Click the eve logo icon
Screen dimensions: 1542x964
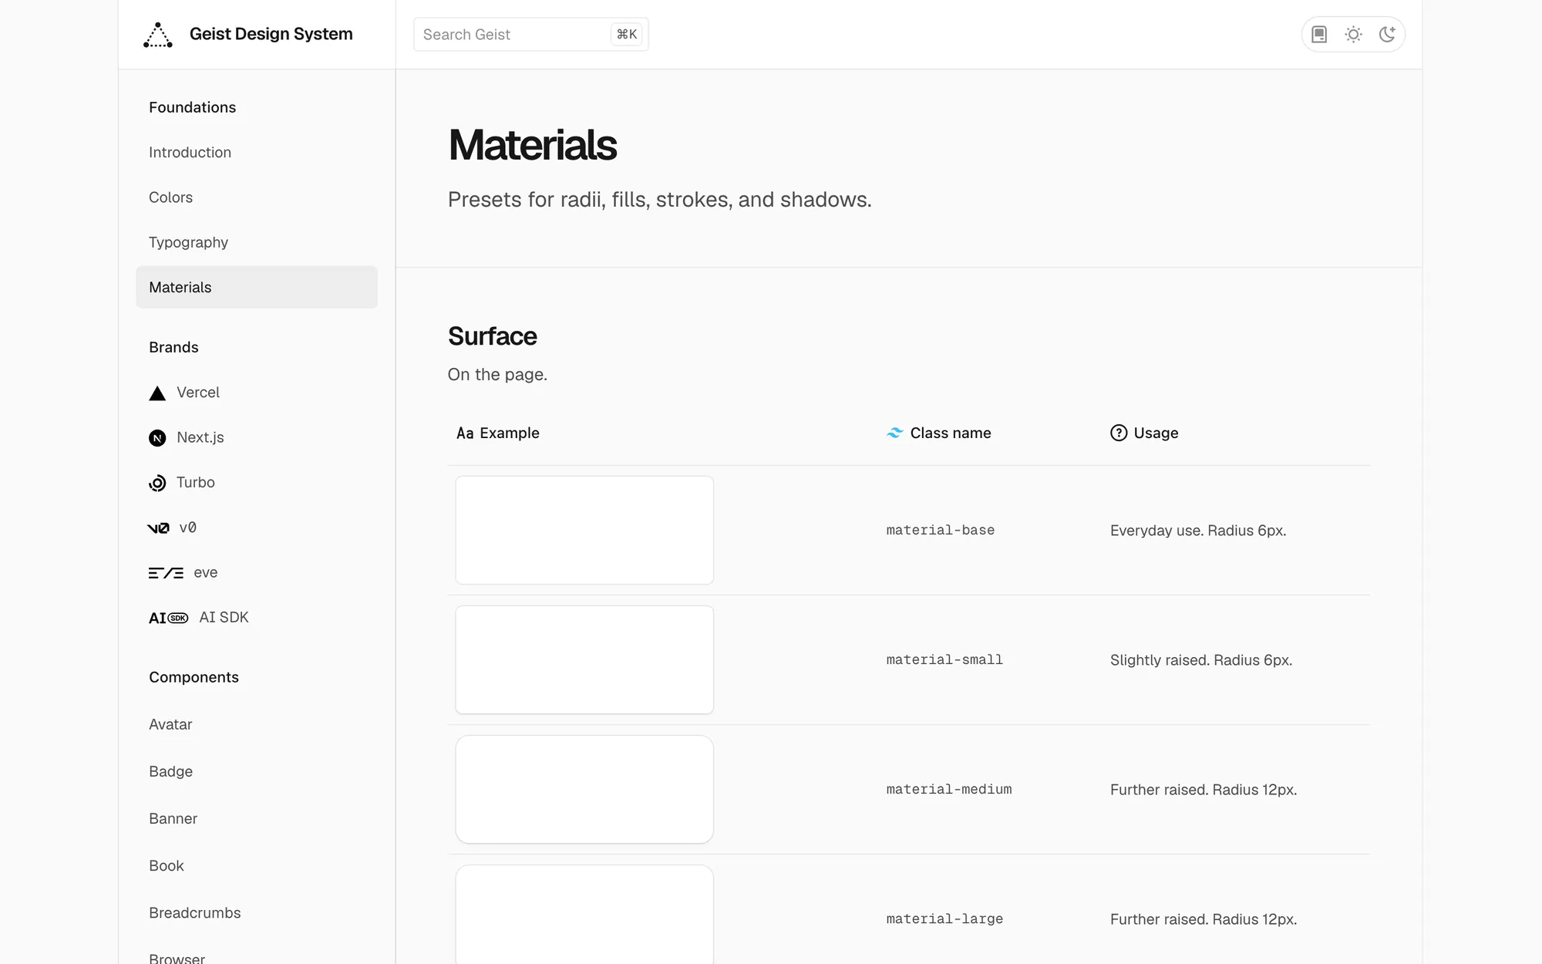[x=166, y=573]
